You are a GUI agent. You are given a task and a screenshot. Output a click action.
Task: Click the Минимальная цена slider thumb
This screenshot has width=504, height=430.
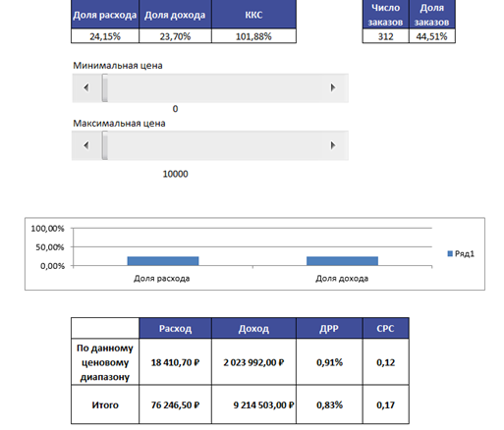click(105, 87)
